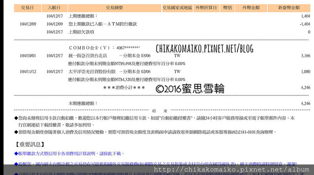Click the 自動扣繳 notice paragraph starting 您尚未辦理
The image size is (314, 175).
point(154,121)
